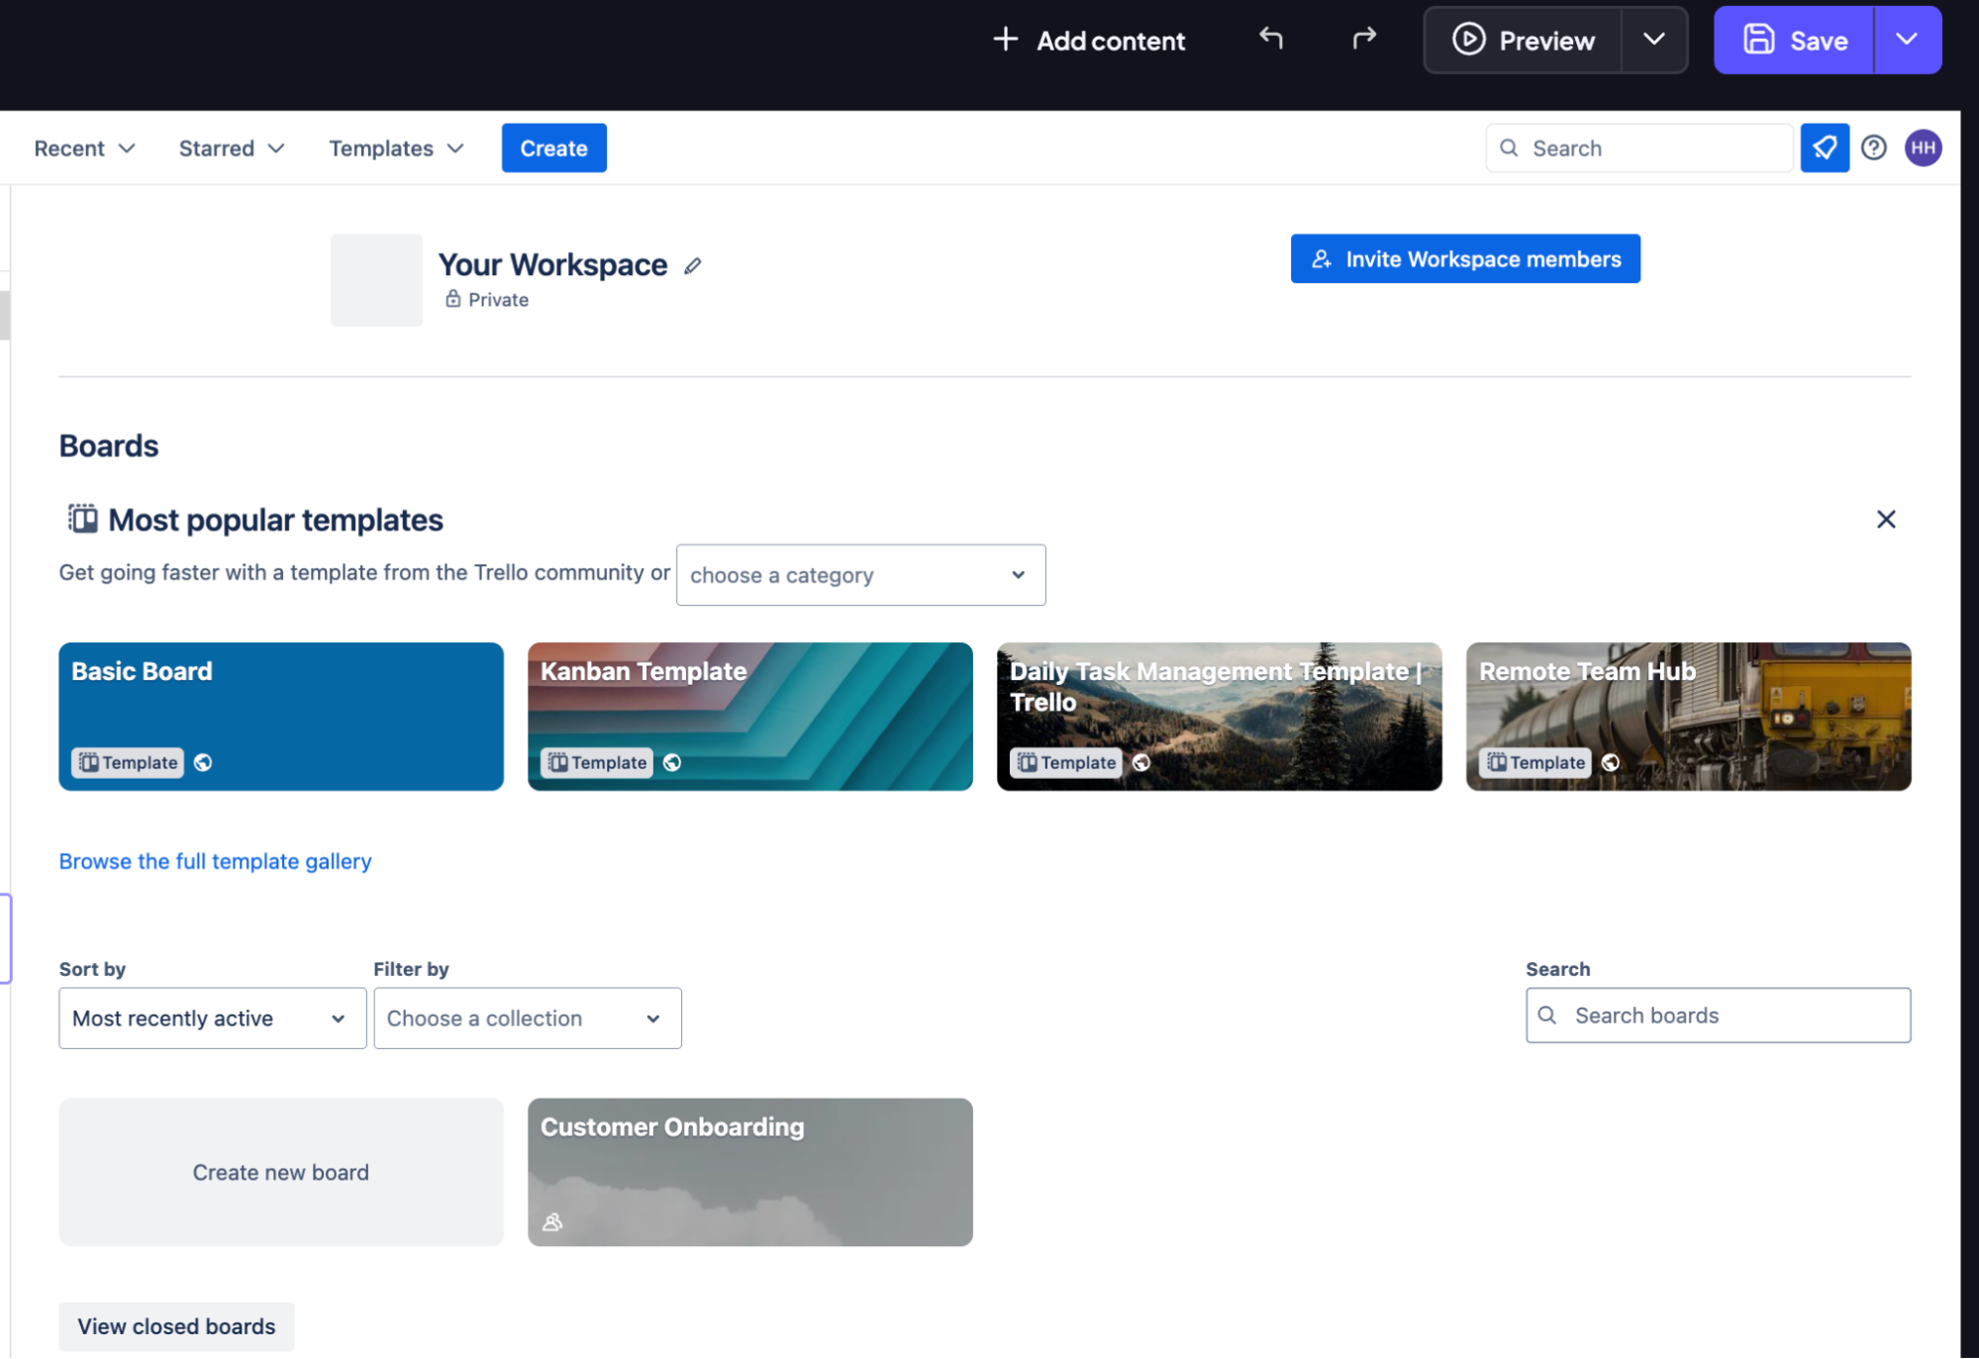Click the HH profile avatar

pyautogui.click(x=1923, y=148)
